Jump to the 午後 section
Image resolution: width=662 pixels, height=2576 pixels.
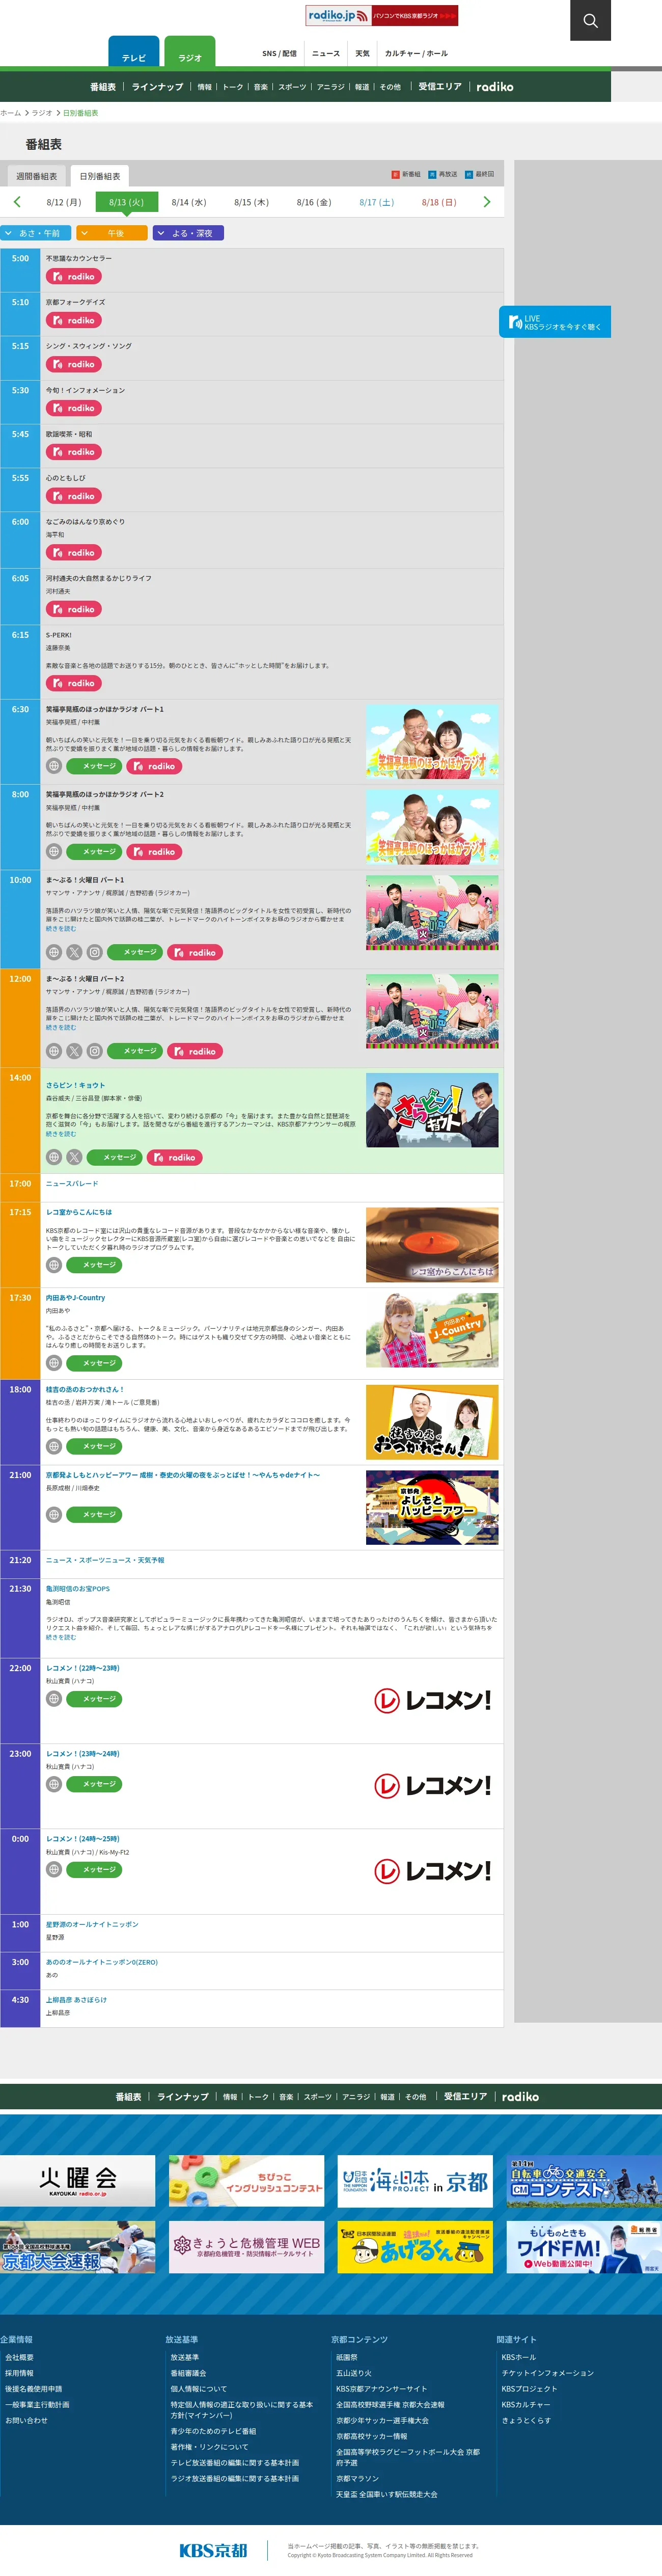pos(112,233)
